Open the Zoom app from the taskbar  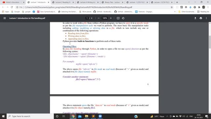pos(100,116)
